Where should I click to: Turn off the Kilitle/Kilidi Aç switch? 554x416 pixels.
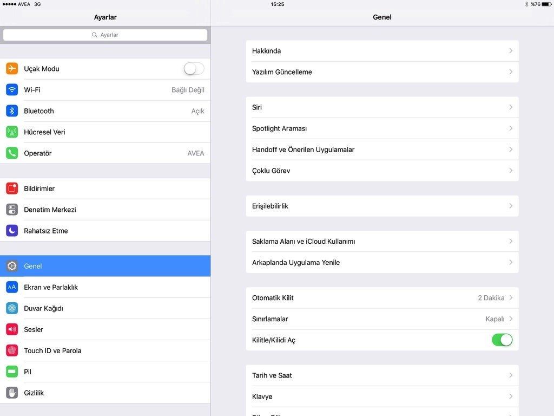[x=502, y=340]
